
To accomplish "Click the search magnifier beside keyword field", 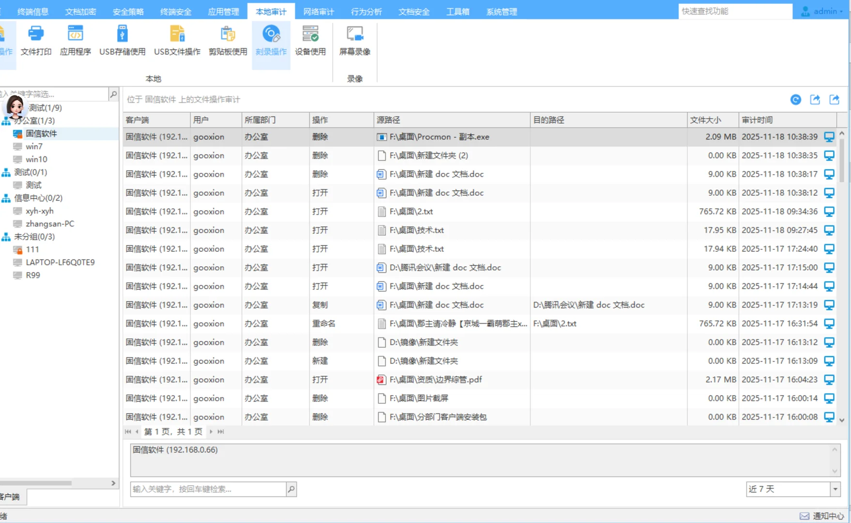I will click(x=291, y=489).
